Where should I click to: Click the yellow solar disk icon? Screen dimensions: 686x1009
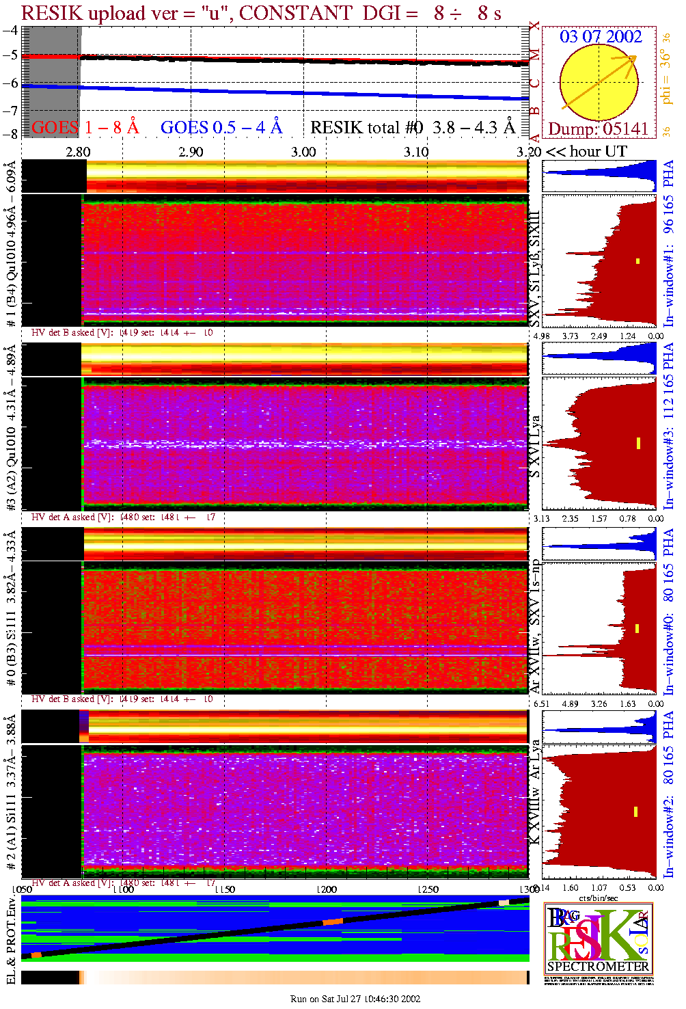point(599,83)
